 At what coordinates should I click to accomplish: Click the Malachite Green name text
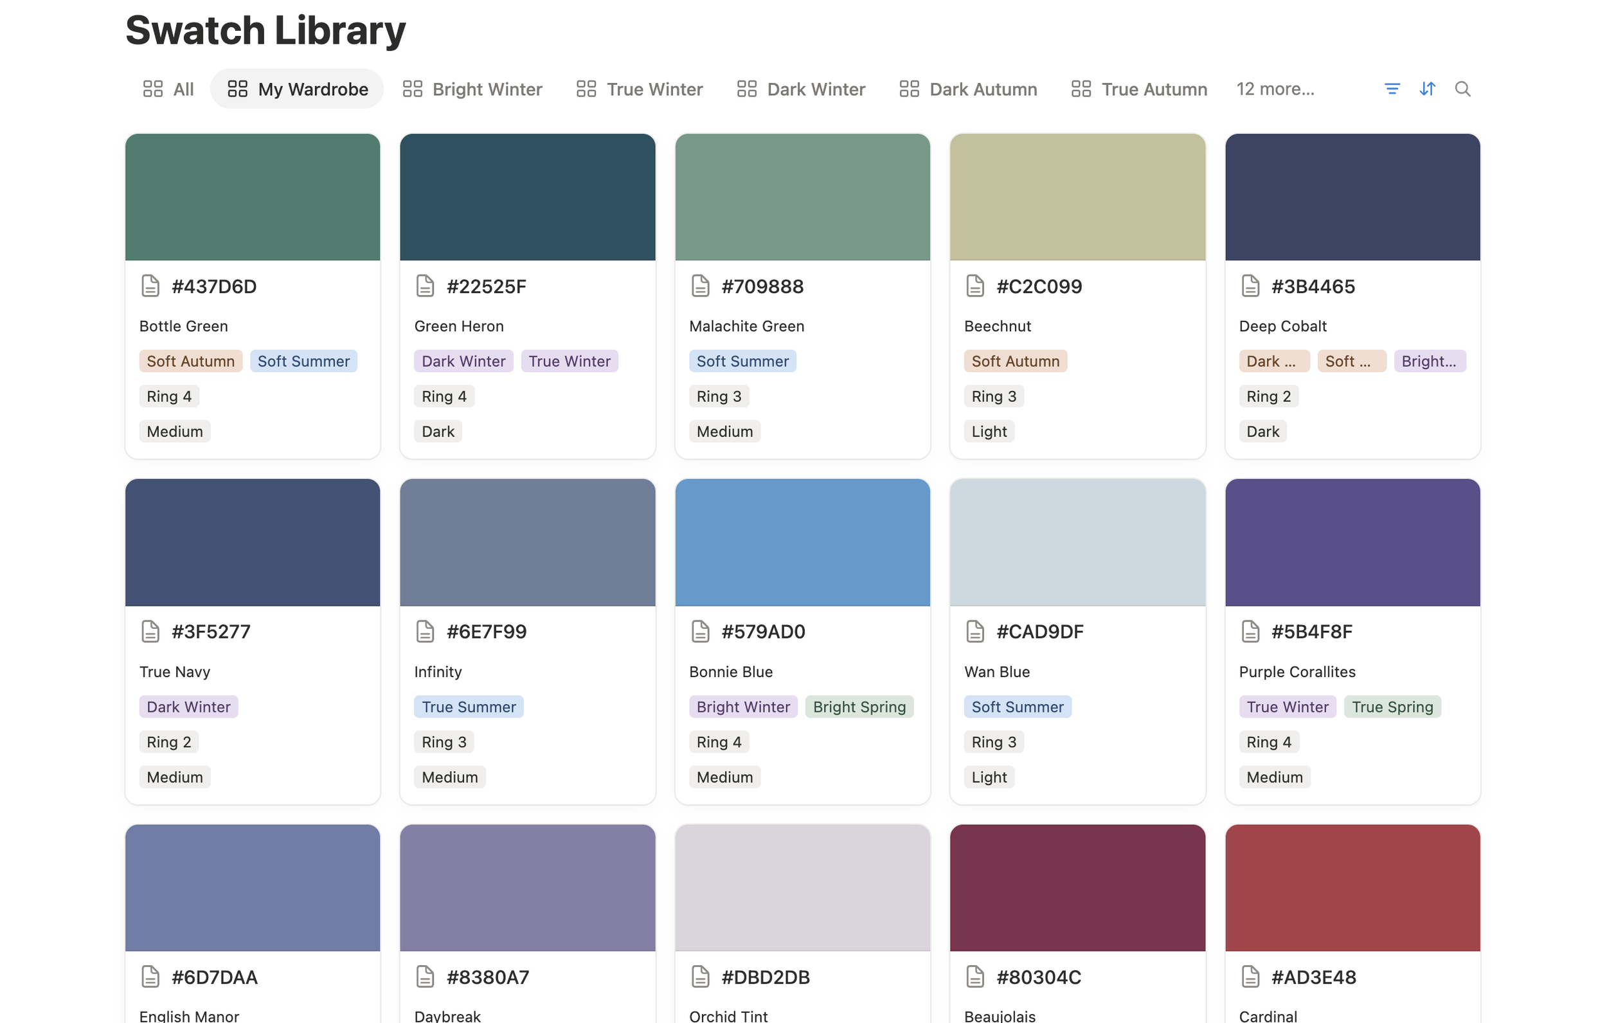click(747, 326)
